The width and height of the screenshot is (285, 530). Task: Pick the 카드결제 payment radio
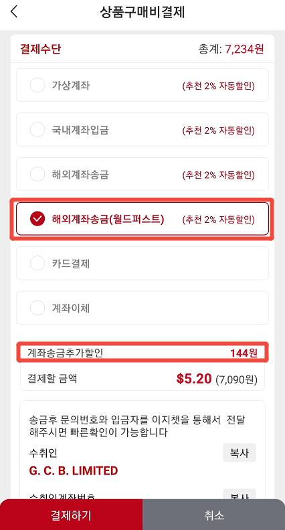(37, 263)
